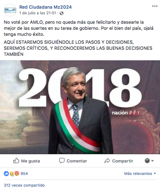Open the post timestamp 1 de julio link
The image size is (160, 190).
(x=37, y=13)
